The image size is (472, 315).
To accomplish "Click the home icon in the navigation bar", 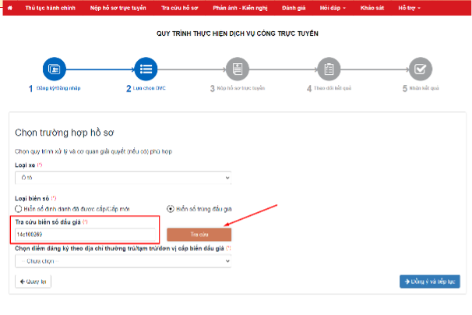I will (9, 7).
